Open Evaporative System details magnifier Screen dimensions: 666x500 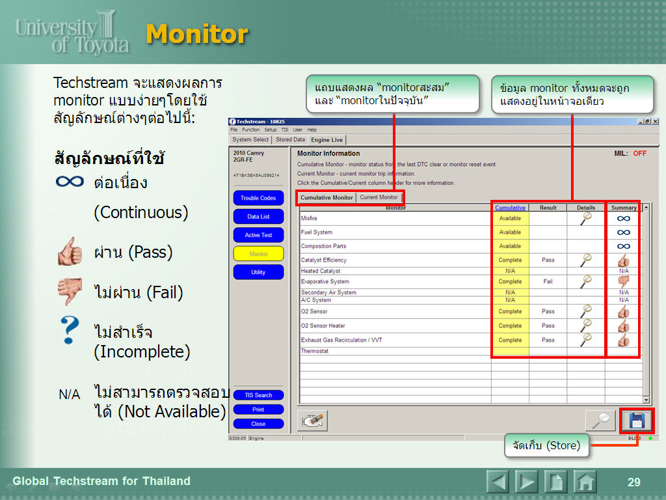tap(586, 281)
